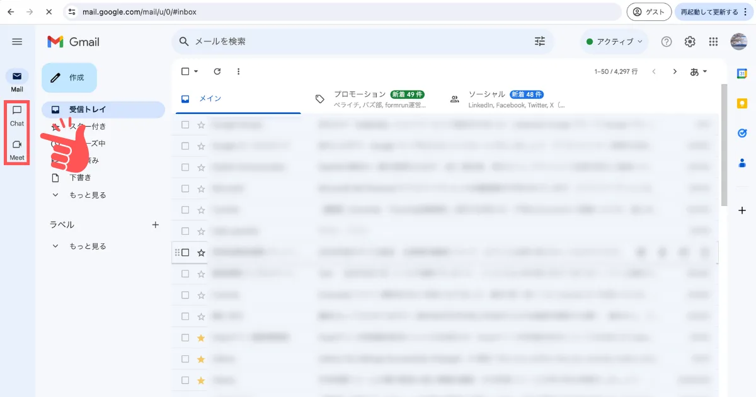Open Google Calendar side panel
This screenshot has height=397, width=756.
point(742,74)
